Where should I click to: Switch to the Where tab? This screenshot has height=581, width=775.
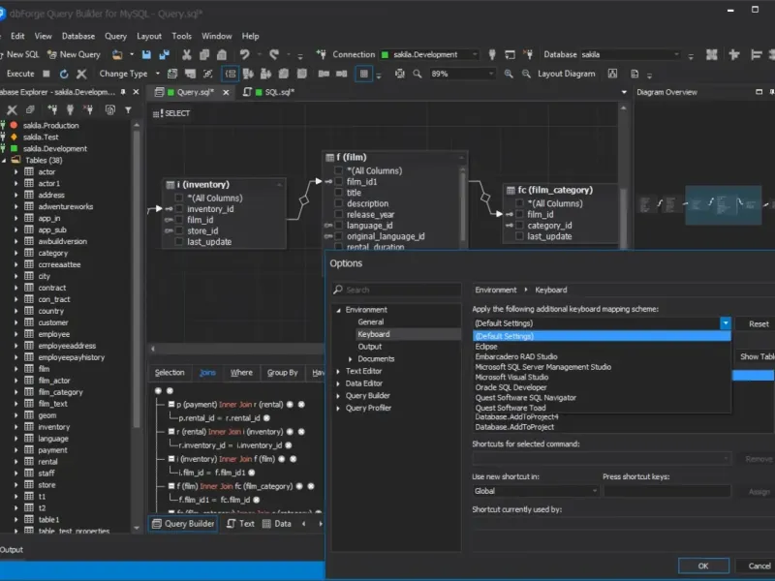[241, 373]
